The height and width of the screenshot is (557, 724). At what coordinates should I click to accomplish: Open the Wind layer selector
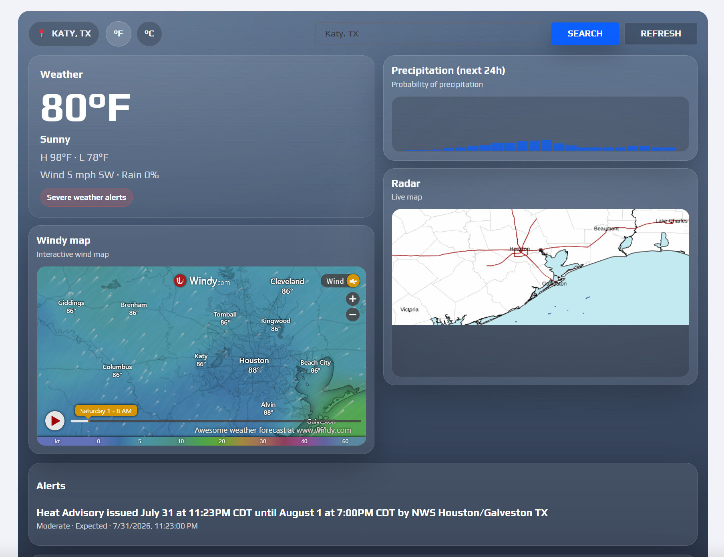[x=340, y=281]
